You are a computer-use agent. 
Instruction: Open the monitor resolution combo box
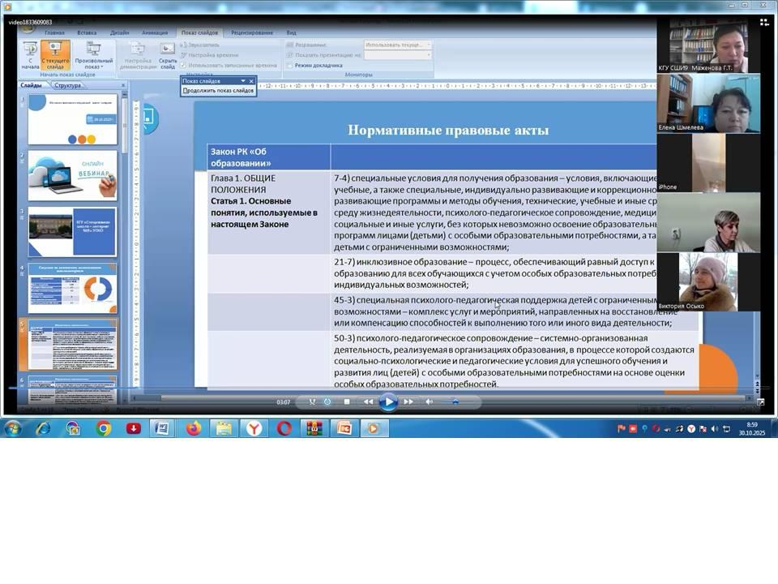397,45
